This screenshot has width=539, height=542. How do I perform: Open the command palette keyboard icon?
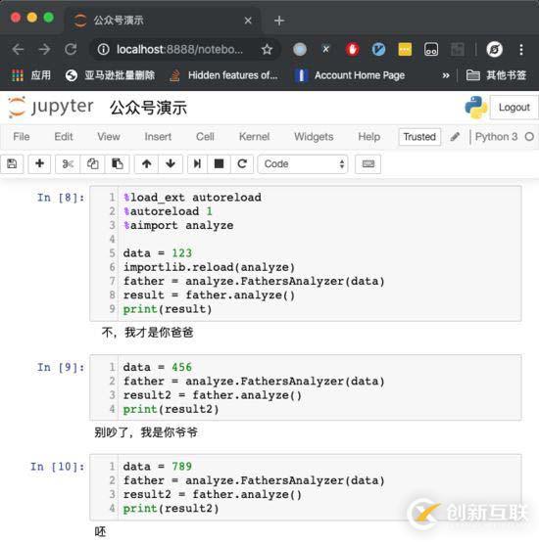(x=367, y=163)
